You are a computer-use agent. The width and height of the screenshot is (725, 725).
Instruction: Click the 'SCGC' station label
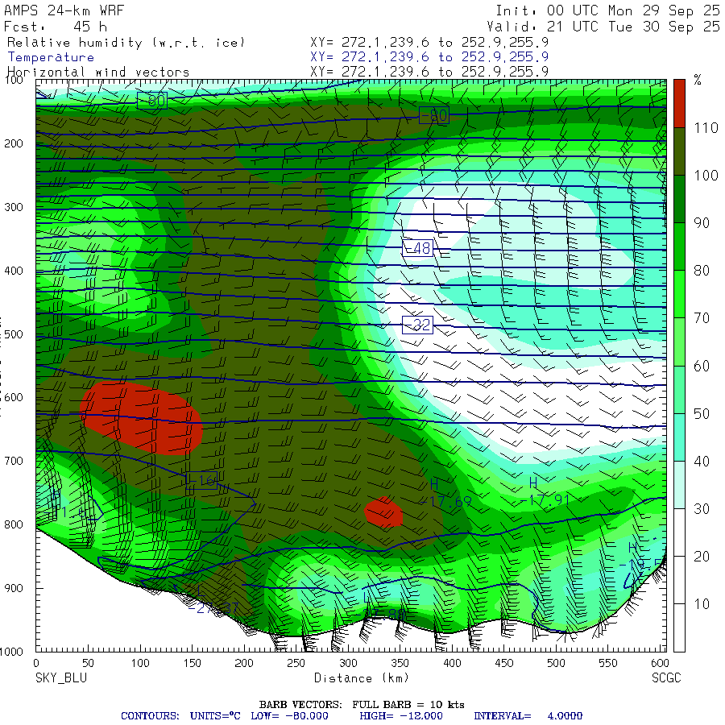pyautogui.click(x=666, y=677)
